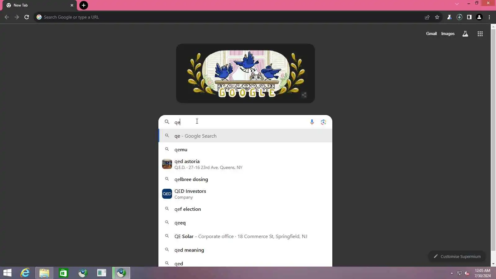Open the Store app from taskbar

coord(64,273)
